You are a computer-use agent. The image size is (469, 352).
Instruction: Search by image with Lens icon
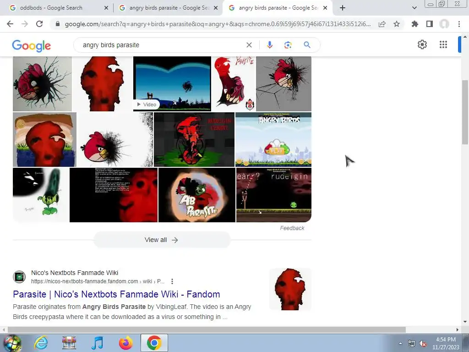tap(288, 45)
